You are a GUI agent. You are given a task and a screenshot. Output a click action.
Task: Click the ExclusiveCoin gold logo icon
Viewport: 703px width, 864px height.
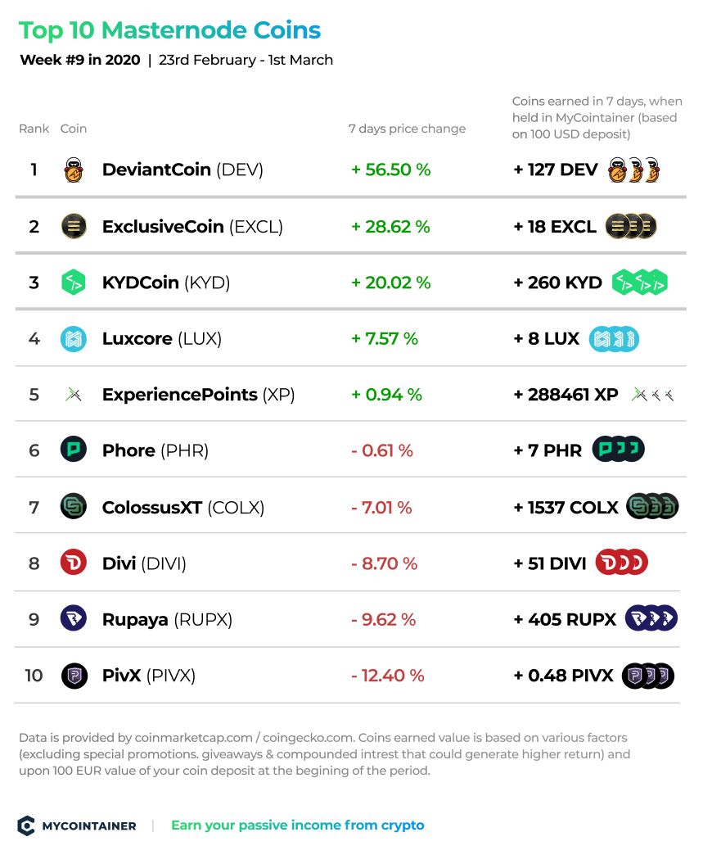click(x=73, y=226)
